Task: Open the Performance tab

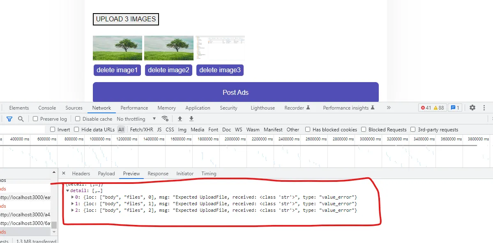Action: tap(134, 108)
